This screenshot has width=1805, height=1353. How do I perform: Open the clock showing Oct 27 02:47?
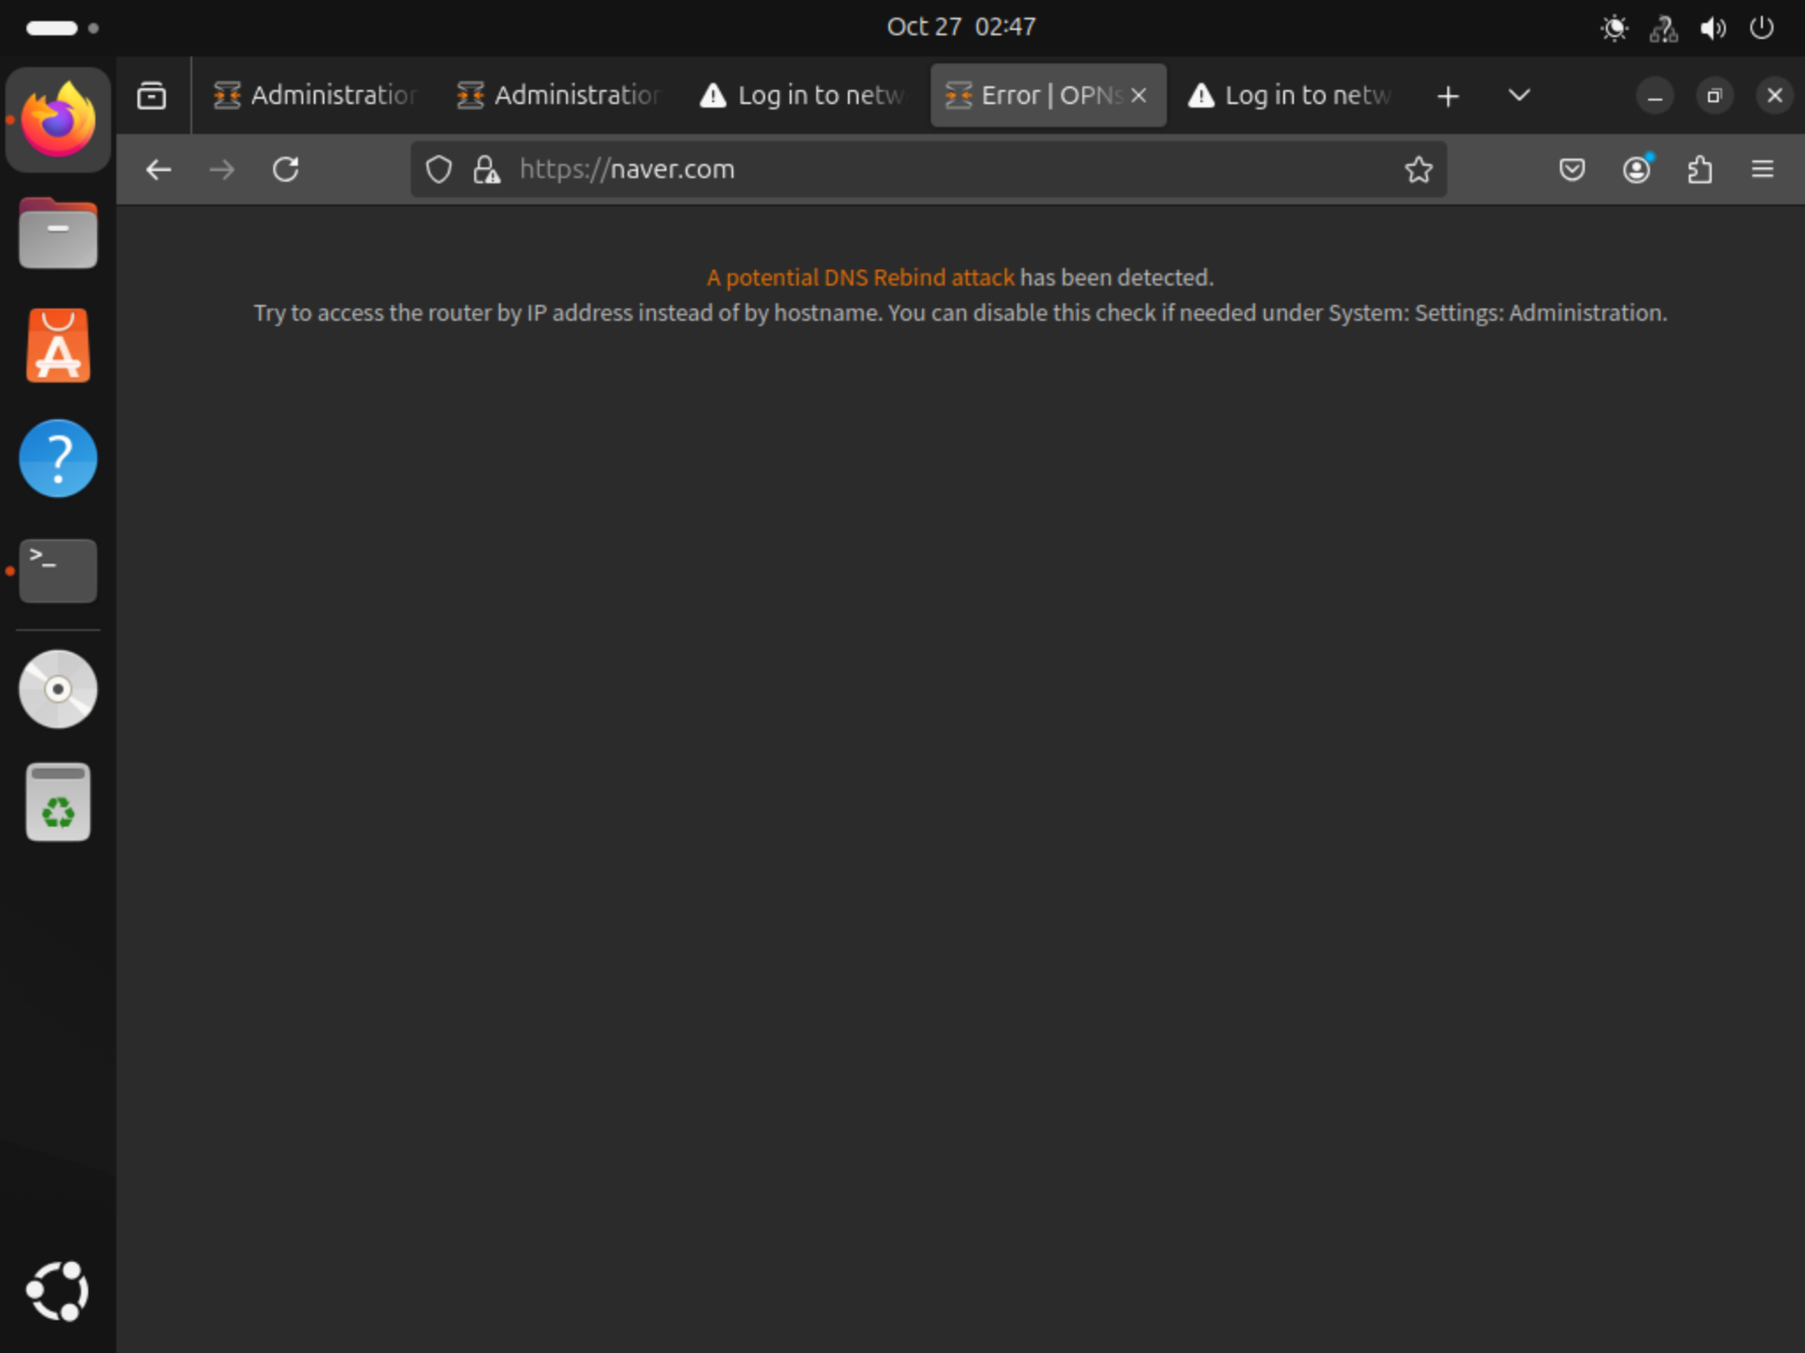point(961,27)
